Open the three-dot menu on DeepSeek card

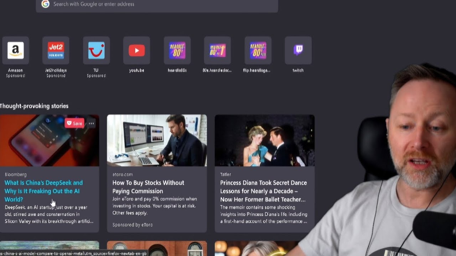pos(92,123)
